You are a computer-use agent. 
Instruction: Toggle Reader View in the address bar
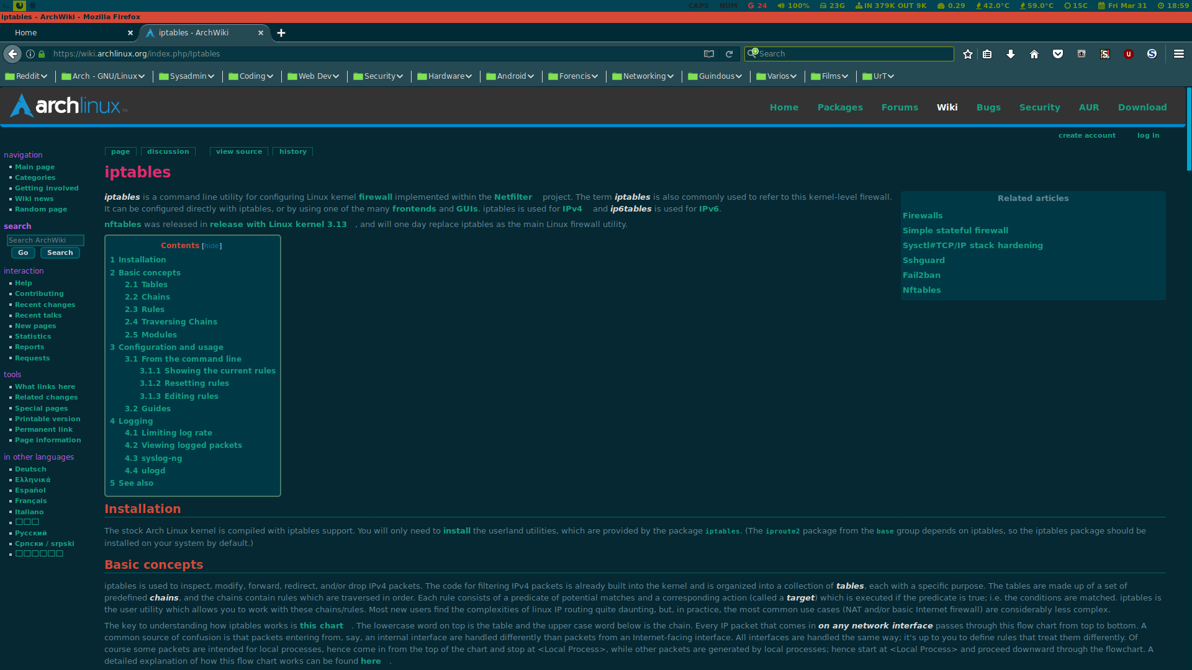tap(709, 54)
